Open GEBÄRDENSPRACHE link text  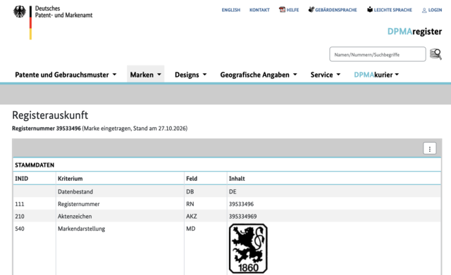pos(336,10)
